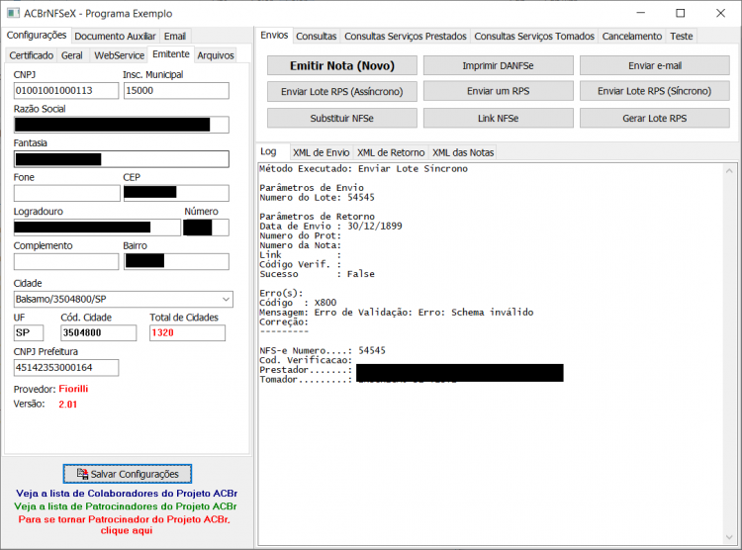Click Link NFSe button
Viewport: 742px width, 550px height.
coord(498,118)
